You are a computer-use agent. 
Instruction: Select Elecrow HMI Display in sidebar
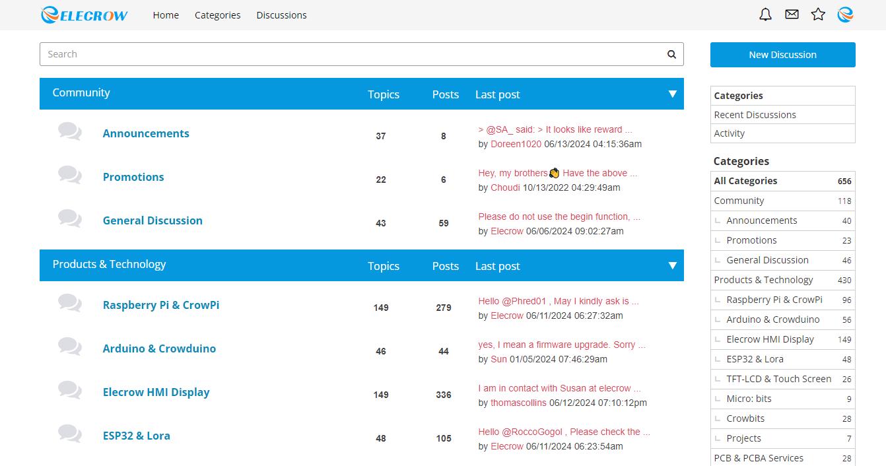point(783,339)
